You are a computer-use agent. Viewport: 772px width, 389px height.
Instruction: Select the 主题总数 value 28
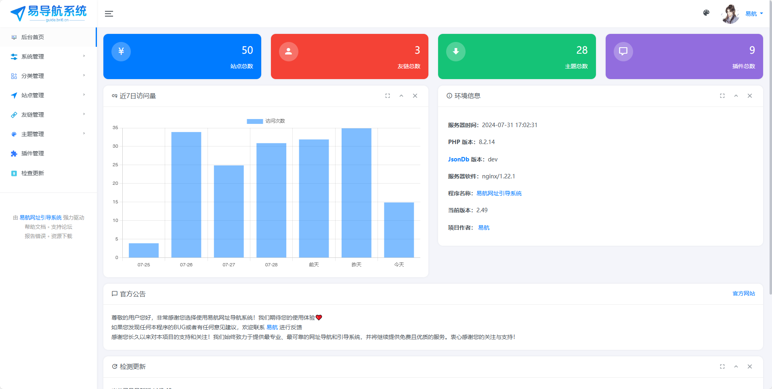click(x=582, y=50)
